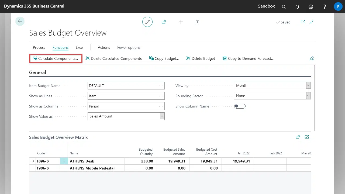Viewport: 345px width, 194px height.
Task: Open the Actions menu
Action: click(x=104, y=47)
